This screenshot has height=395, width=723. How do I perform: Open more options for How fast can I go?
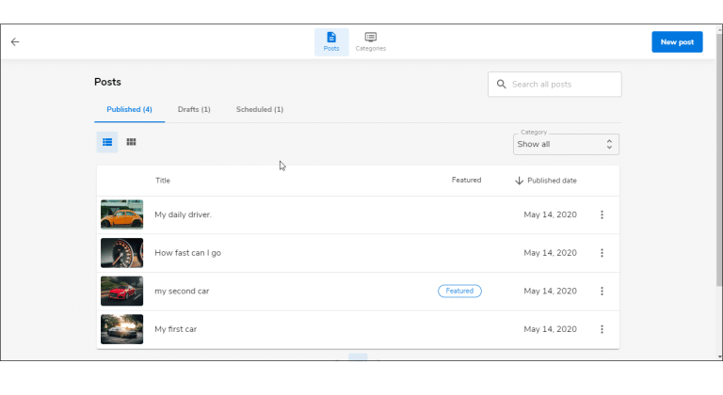pyautogui.click(x=602, y=253)
